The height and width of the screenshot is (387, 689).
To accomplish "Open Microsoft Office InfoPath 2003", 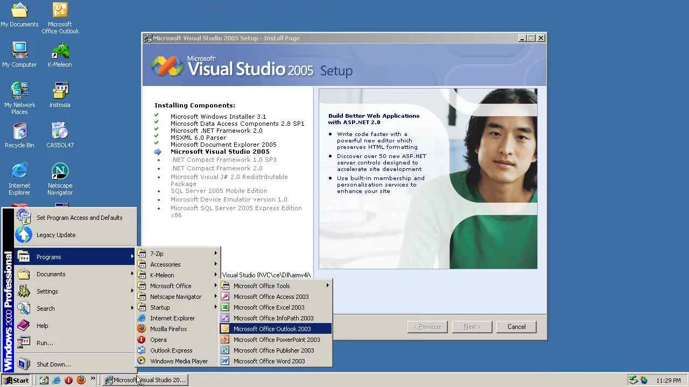I will tap(276, 318).
